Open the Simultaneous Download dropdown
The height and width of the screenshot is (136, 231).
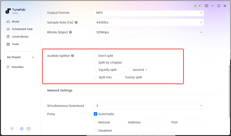pos(149,106)
